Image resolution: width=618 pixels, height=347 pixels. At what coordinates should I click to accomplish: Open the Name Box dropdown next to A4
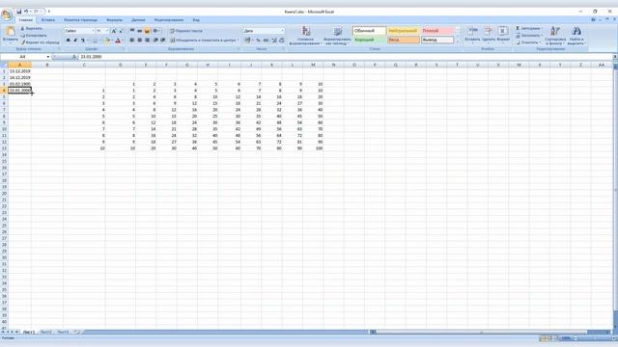click(47, 57)
